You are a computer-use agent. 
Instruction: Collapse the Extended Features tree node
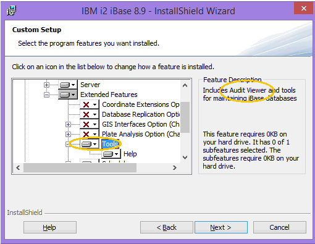47,95
